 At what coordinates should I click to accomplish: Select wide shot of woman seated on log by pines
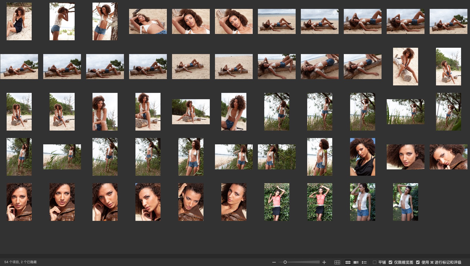coord(191,112)
